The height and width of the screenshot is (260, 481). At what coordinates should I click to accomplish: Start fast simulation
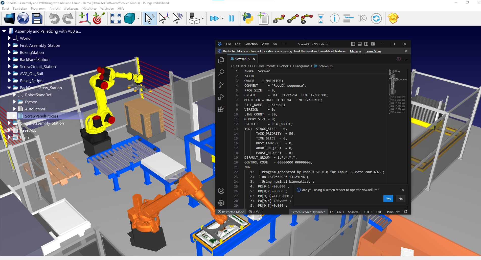(214, 18)
